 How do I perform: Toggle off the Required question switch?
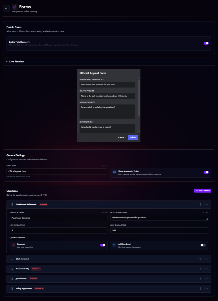(x=103, y=245)
